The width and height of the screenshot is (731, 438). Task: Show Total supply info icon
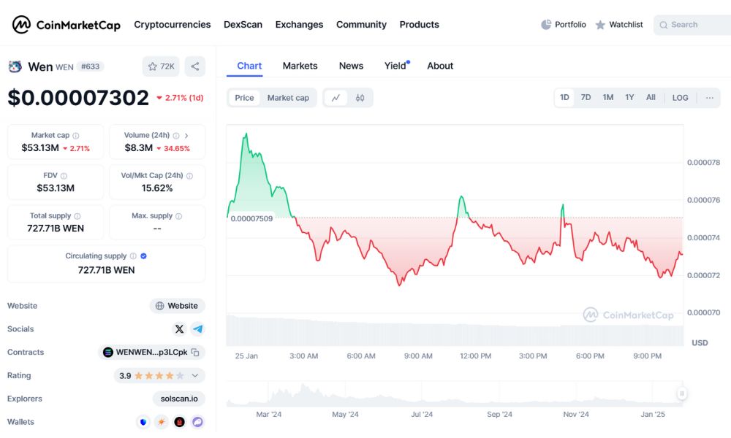[x=77, y=216]
